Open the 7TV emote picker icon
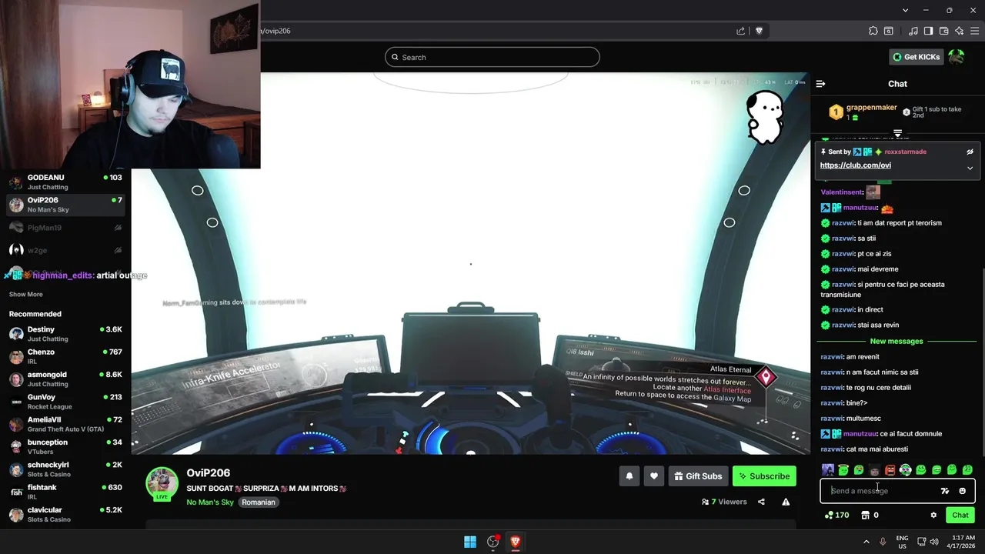This screenshot has width=985, height=554. coord(945,491)
